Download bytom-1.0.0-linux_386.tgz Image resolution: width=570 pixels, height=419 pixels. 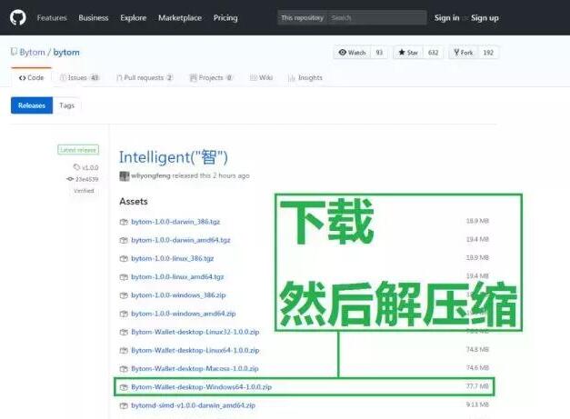[x=173, y=258]
